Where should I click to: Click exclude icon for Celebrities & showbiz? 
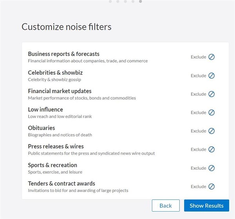211,75
